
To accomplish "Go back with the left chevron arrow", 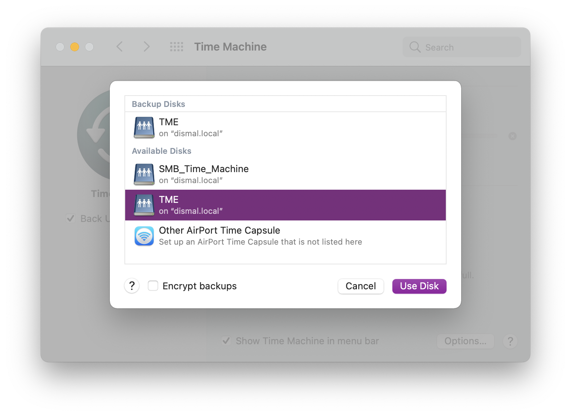I will pos(120,47).
